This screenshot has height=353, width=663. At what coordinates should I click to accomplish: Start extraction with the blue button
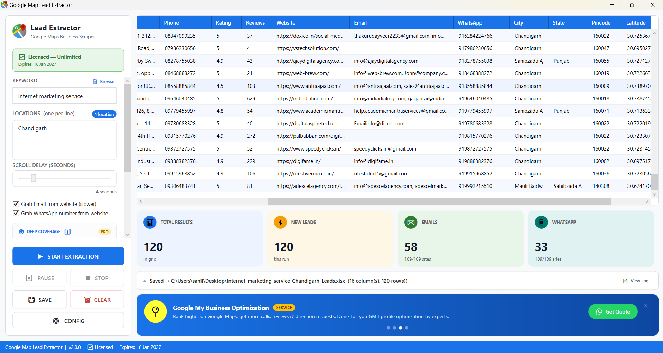(68, 256)
